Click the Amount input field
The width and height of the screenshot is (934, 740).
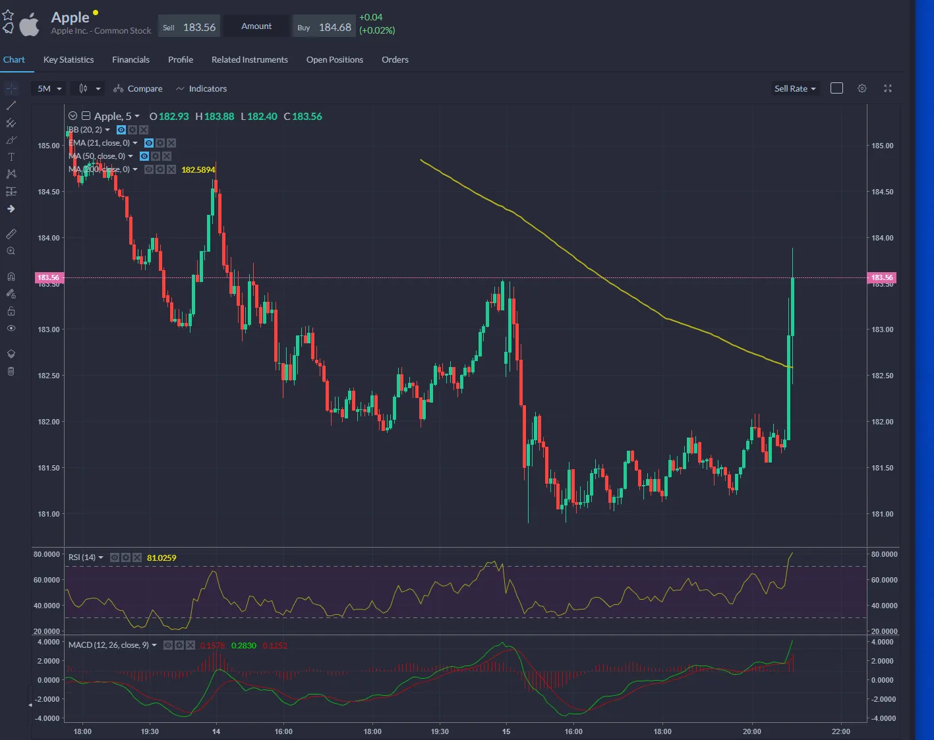[x=256, y=26]
